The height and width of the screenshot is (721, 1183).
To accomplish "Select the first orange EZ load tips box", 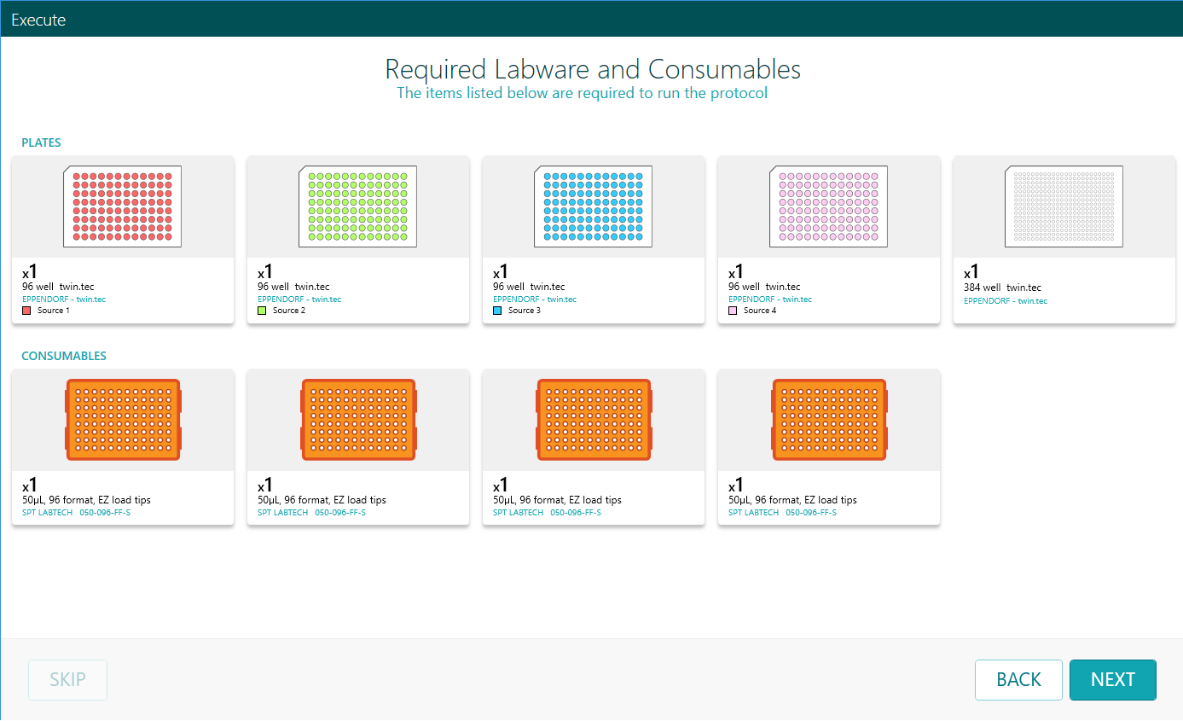I will point(122,419).
